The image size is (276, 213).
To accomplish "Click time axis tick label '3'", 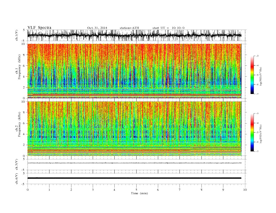I will [x=93, y=190].
